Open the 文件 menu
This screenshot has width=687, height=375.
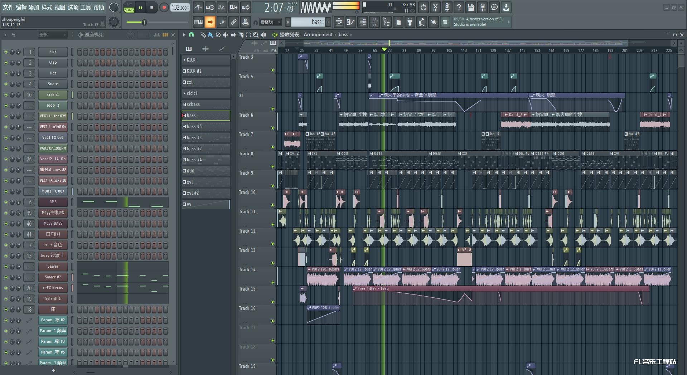pyautogui.click(x=8, y=7)
